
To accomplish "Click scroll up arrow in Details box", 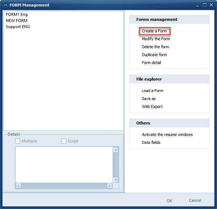I will (x=116, y=150).
